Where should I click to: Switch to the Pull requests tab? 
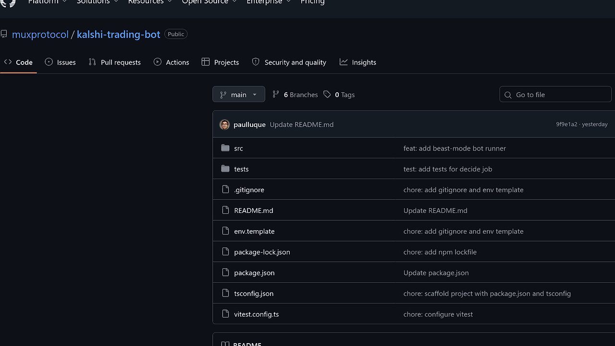(115, 62)
